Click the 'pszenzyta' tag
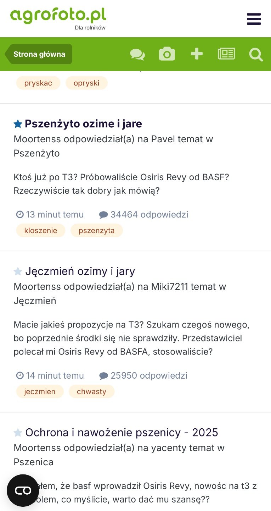This screenshot has width=271, height=511. coord(96,231)
